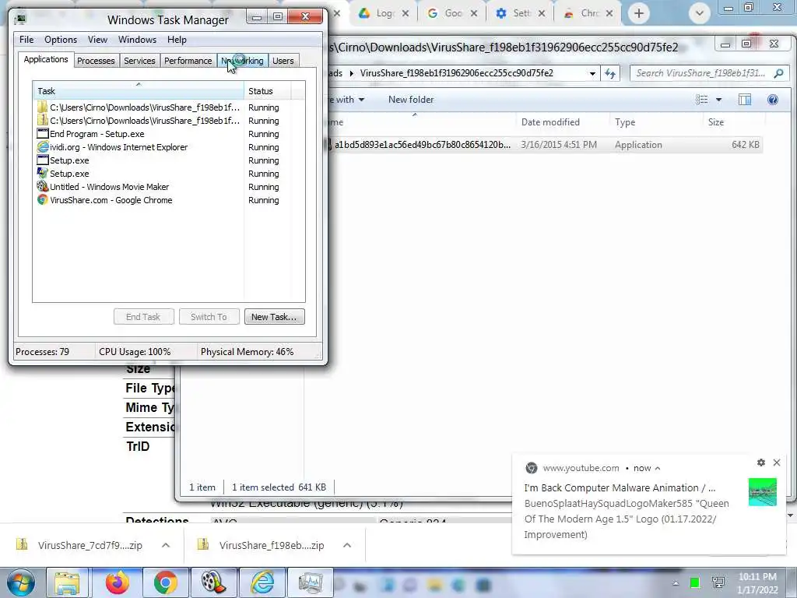
Task: Select the a1bd5d893e1ac56ed49bc67b80c8654120b application file
Action: (x=544, y=145)
